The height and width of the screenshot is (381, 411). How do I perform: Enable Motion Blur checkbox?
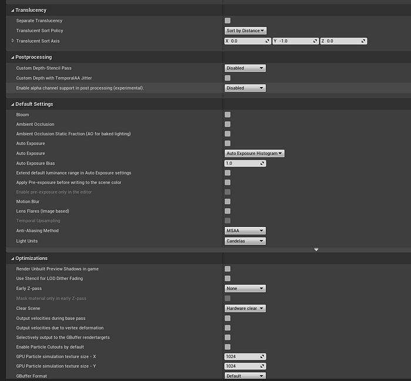[228, 202]
